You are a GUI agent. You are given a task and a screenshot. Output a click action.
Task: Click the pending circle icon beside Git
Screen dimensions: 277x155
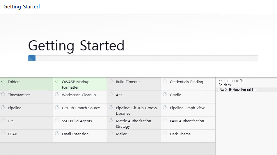3,120
